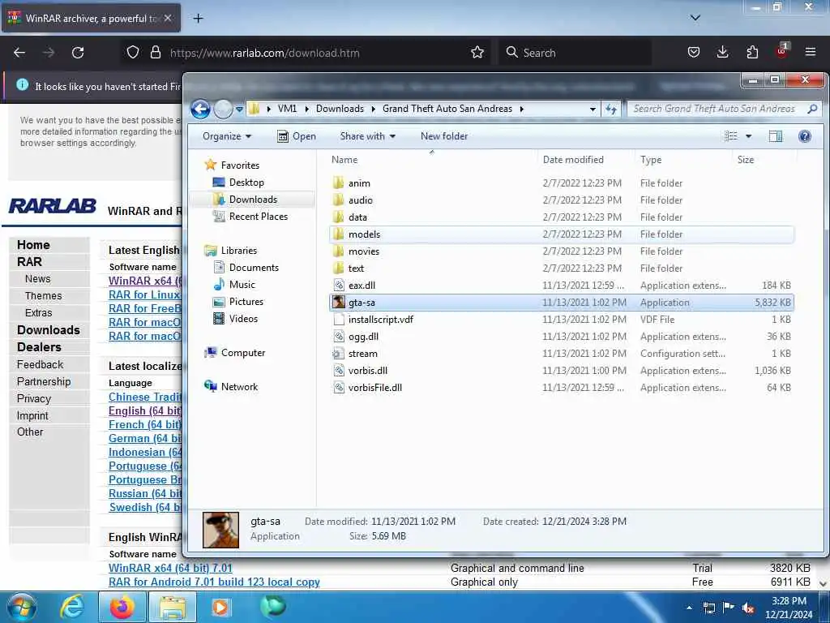Expand the address bar history dropdown
Viewport: 830px width, 623px height.
pyautogui.click(x=593, y=110)
